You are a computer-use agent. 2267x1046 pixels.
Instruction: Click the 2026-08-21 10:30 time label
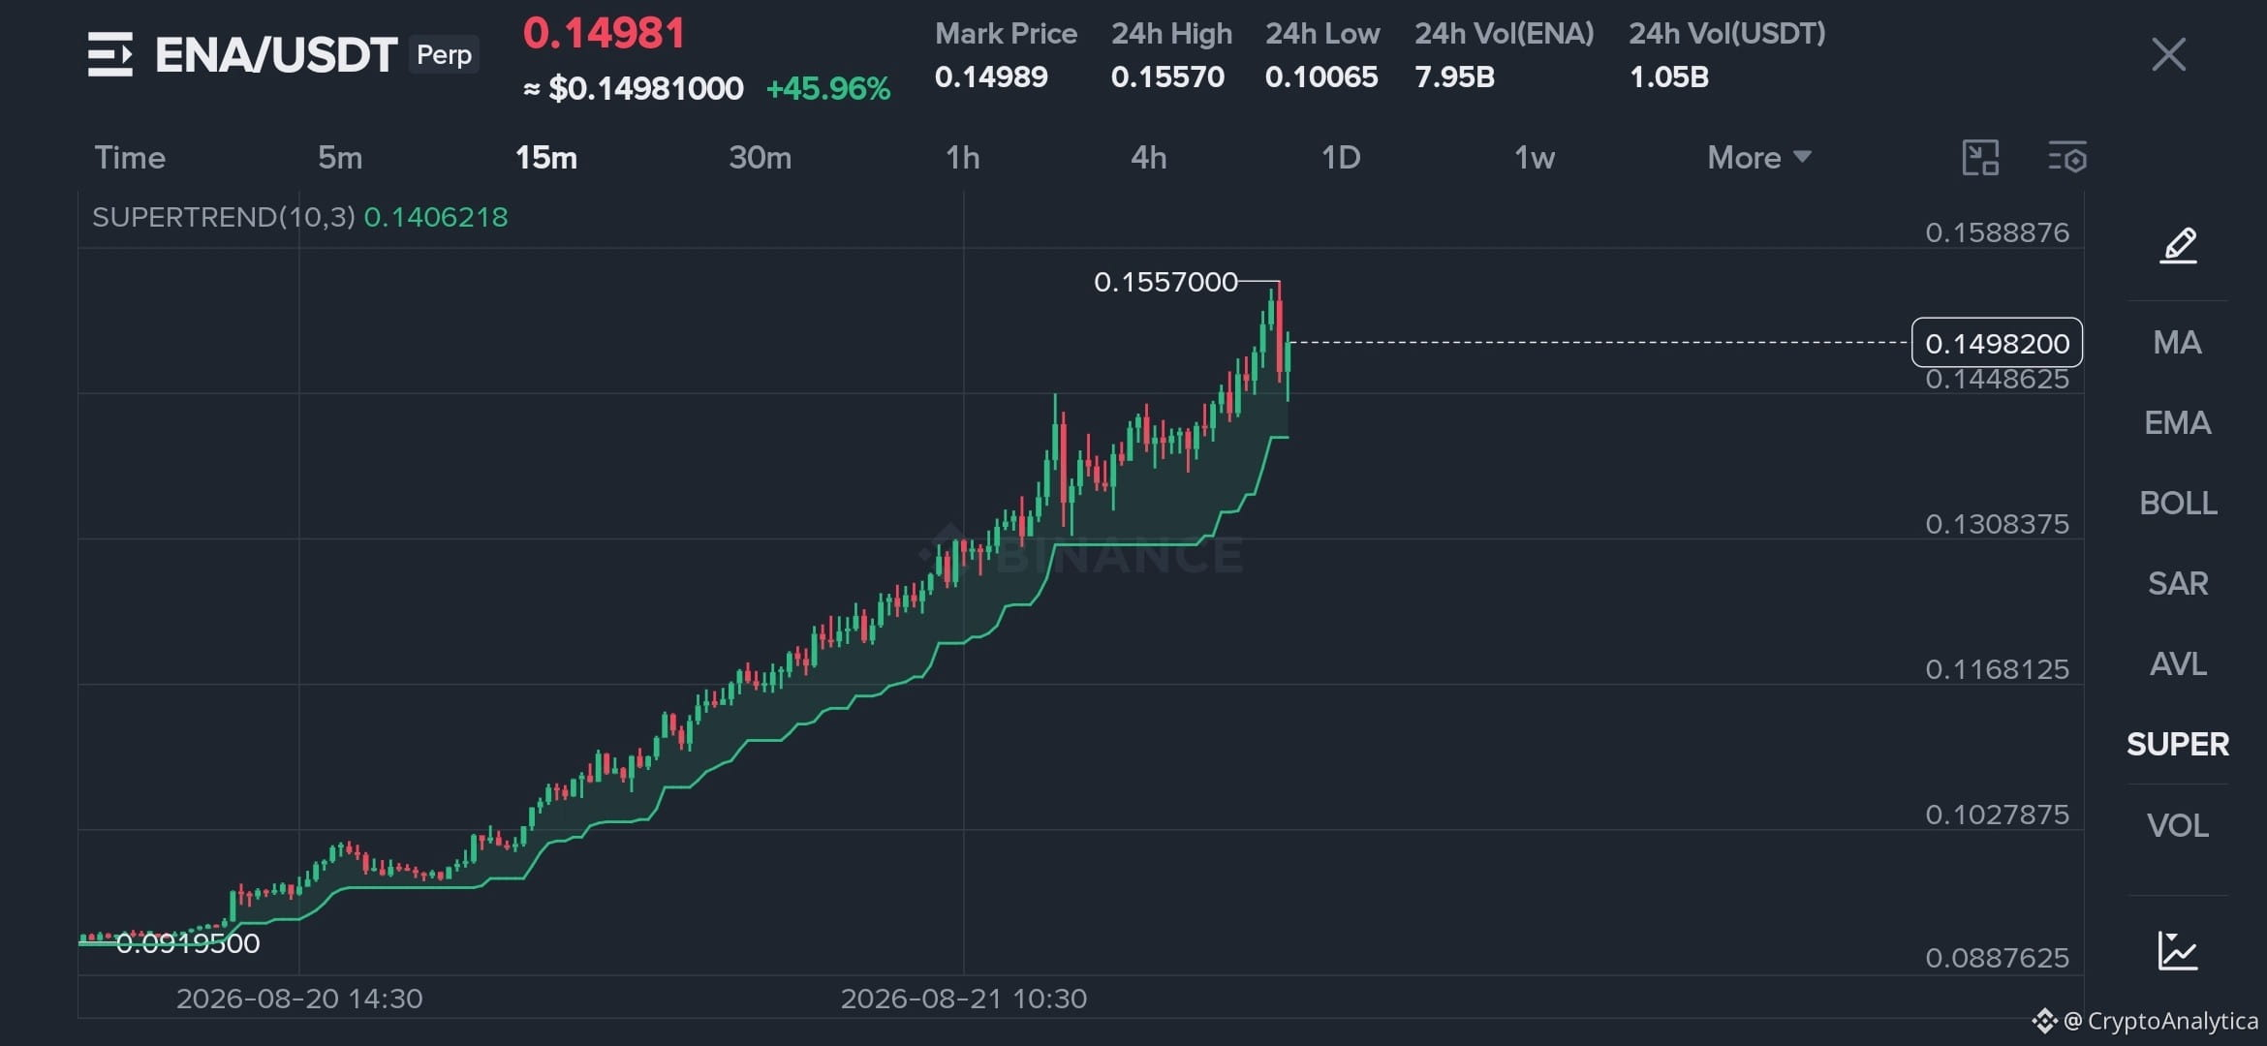[964, 999]
